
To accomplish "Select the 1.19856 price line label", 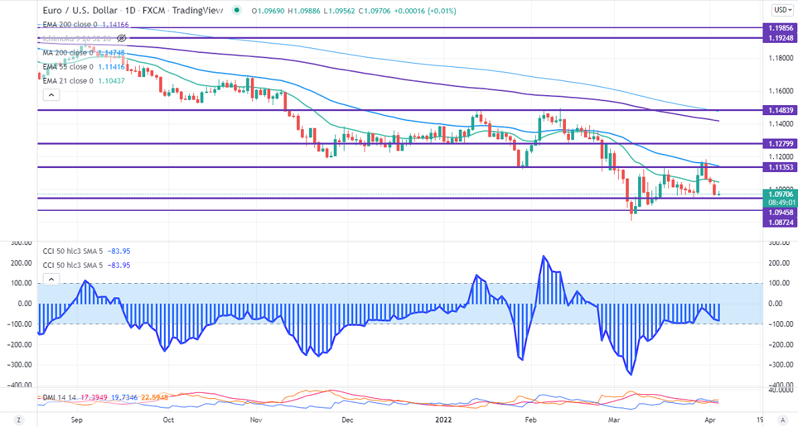I will coord(780,28).
